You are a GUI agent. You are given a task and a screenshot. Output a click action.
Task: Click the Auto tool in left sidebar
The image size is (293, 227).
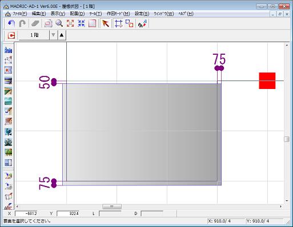pos(8,50)
